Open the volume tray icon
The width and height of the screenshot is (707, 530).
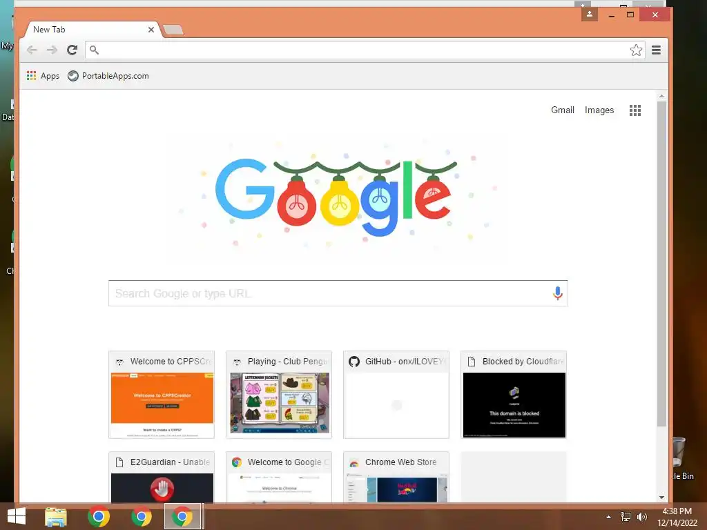(x=641, y=517)
